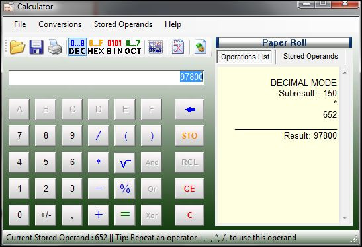Click digit 8 key
This screenshot has width=362, height=247.
[x=46, y=135]
